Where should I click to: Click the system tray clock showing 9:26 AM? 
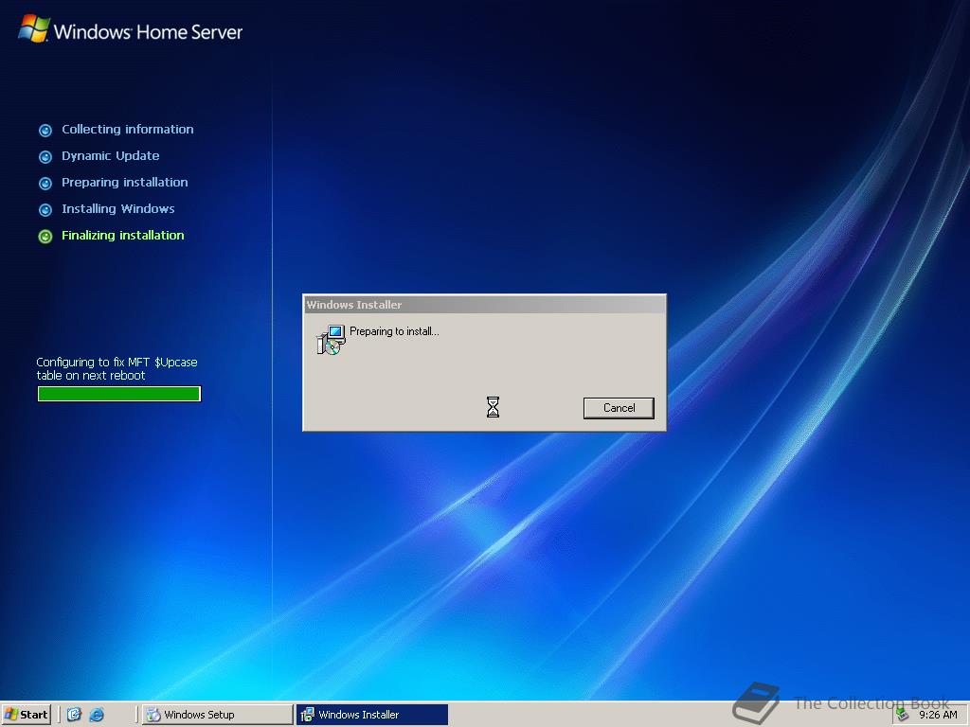(x=938, y=715)
